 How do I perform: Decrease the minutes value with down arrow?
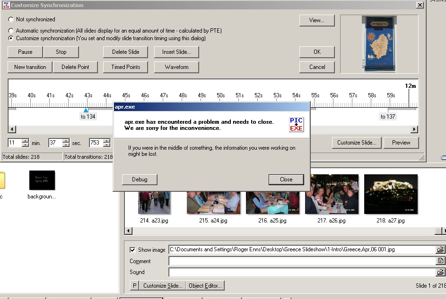click(x=26, y=145)
